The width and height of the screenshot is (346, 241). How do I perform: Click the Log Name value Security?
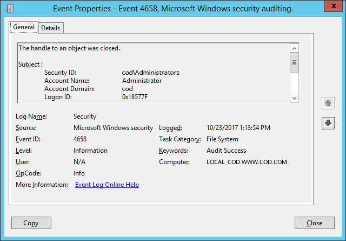(85, 116)
